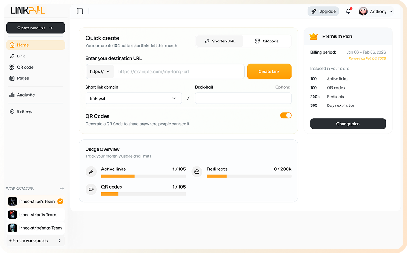
Task: Click the link icon in the Shorten URL tab
Action: click(x=207, y=41)
